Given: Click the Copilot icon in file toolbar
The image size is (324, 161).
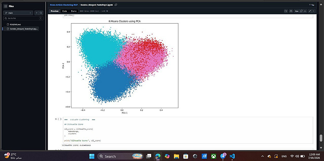Looking at the screenshot, I should [291, 11].
